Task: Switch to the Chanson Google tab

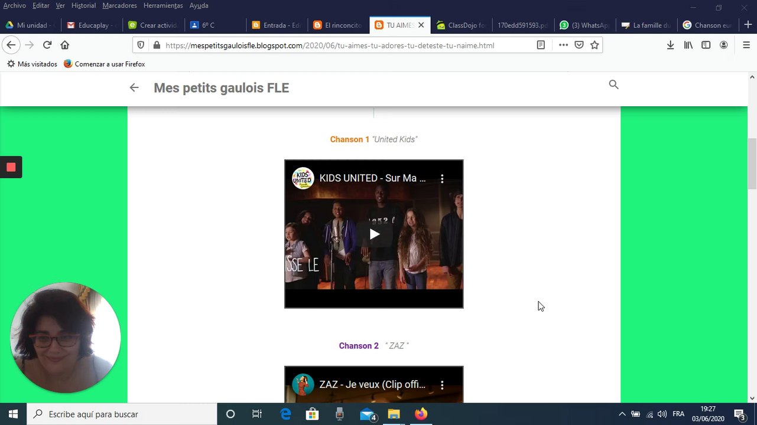Action: point(708,25)
